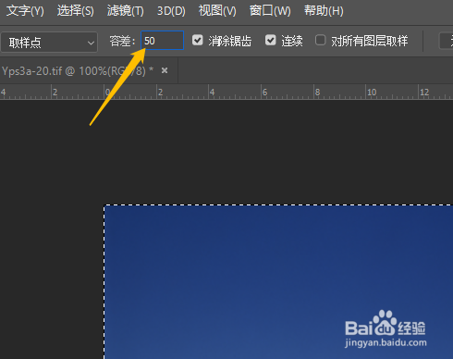Open the 帮助(H) menu
The image size is (453, 359).
coord(324,11)
